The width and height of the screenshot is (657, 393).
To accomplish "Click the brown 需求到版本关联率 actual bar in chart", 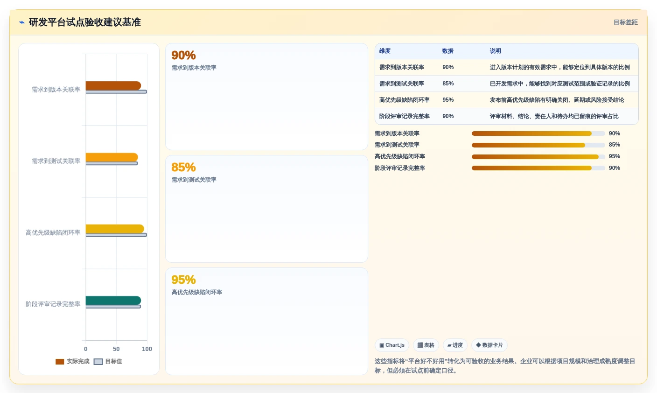I will pos(113,86).
